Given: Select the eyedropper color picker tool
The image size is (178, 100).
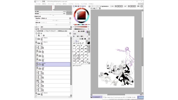Looking at the screenshot, I should pyautogui.click(x=83, y=43).
